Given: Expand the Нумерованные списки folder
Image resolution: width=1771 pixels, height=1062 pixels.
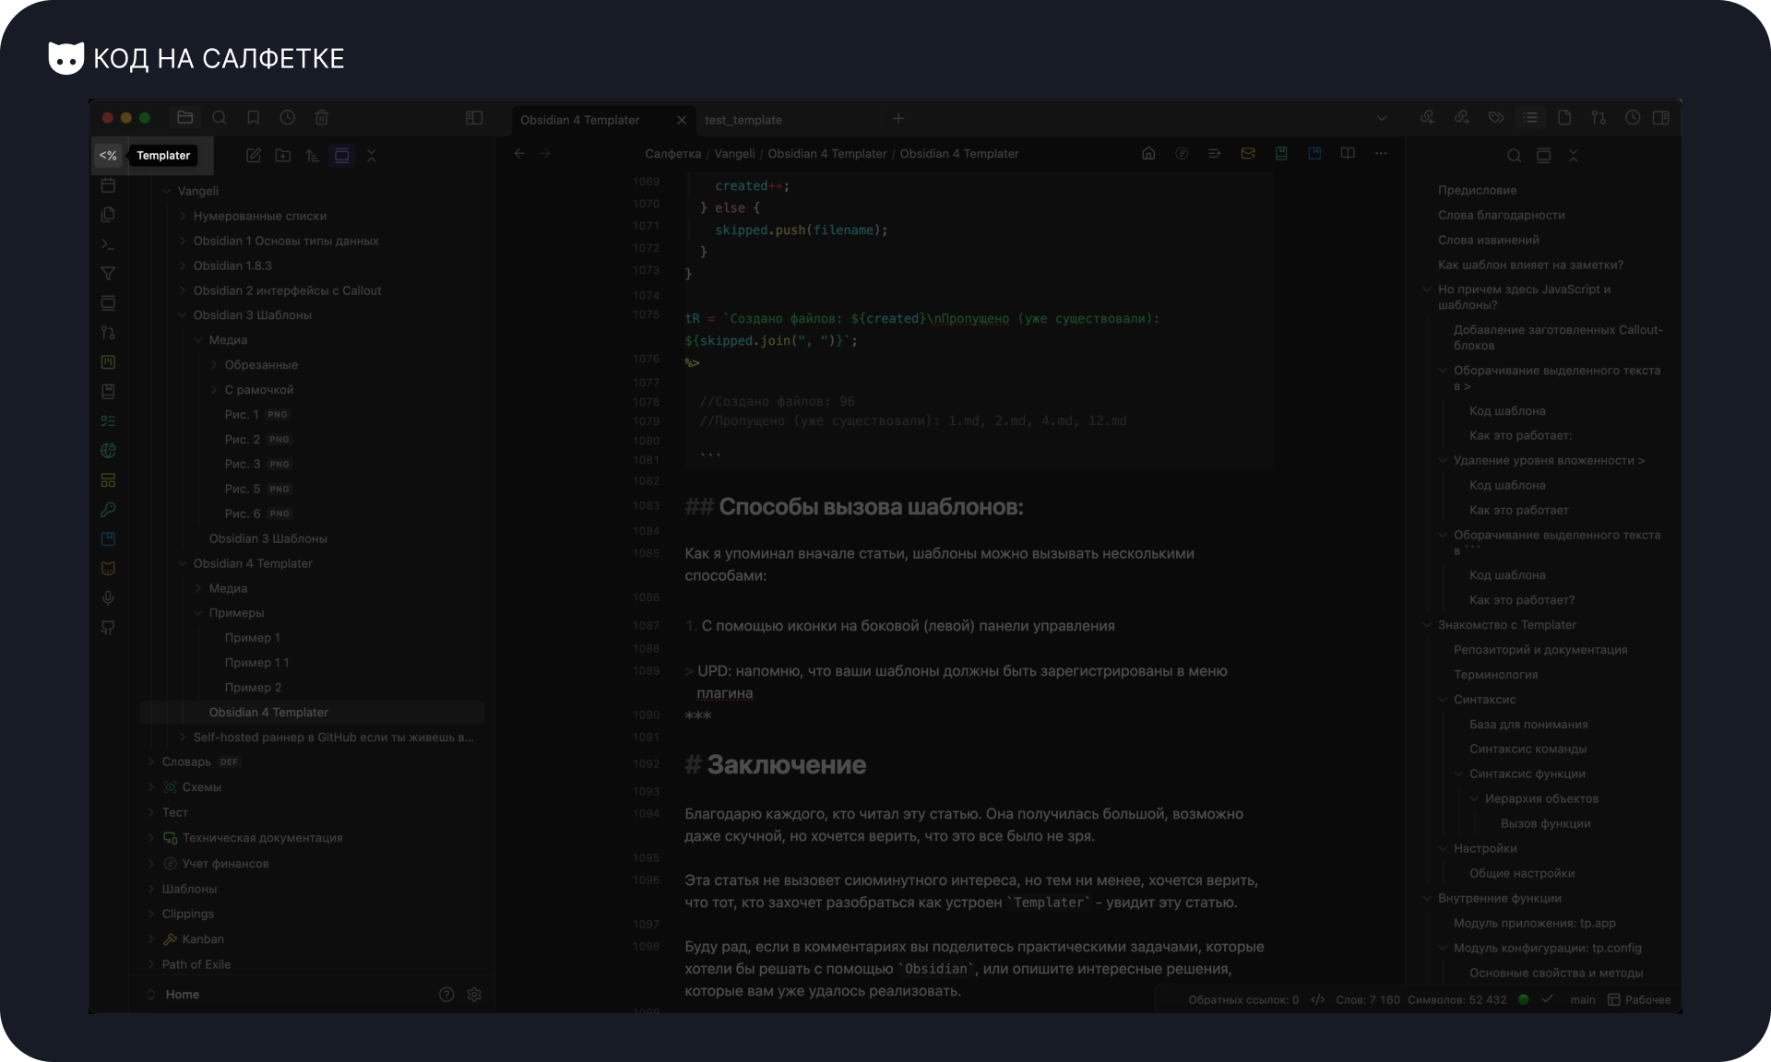Looking at the screenshot, I should pyautogui.click(x=183, y=217).
